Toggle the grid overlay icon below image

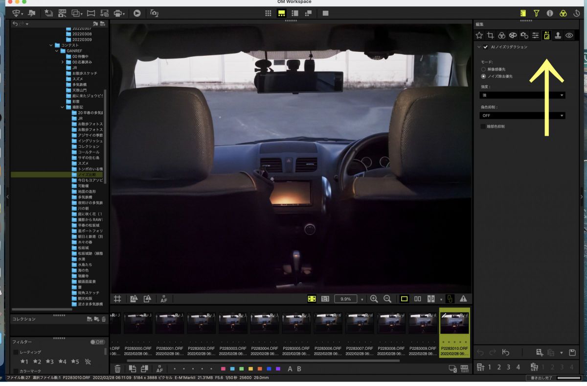(117, 299)
